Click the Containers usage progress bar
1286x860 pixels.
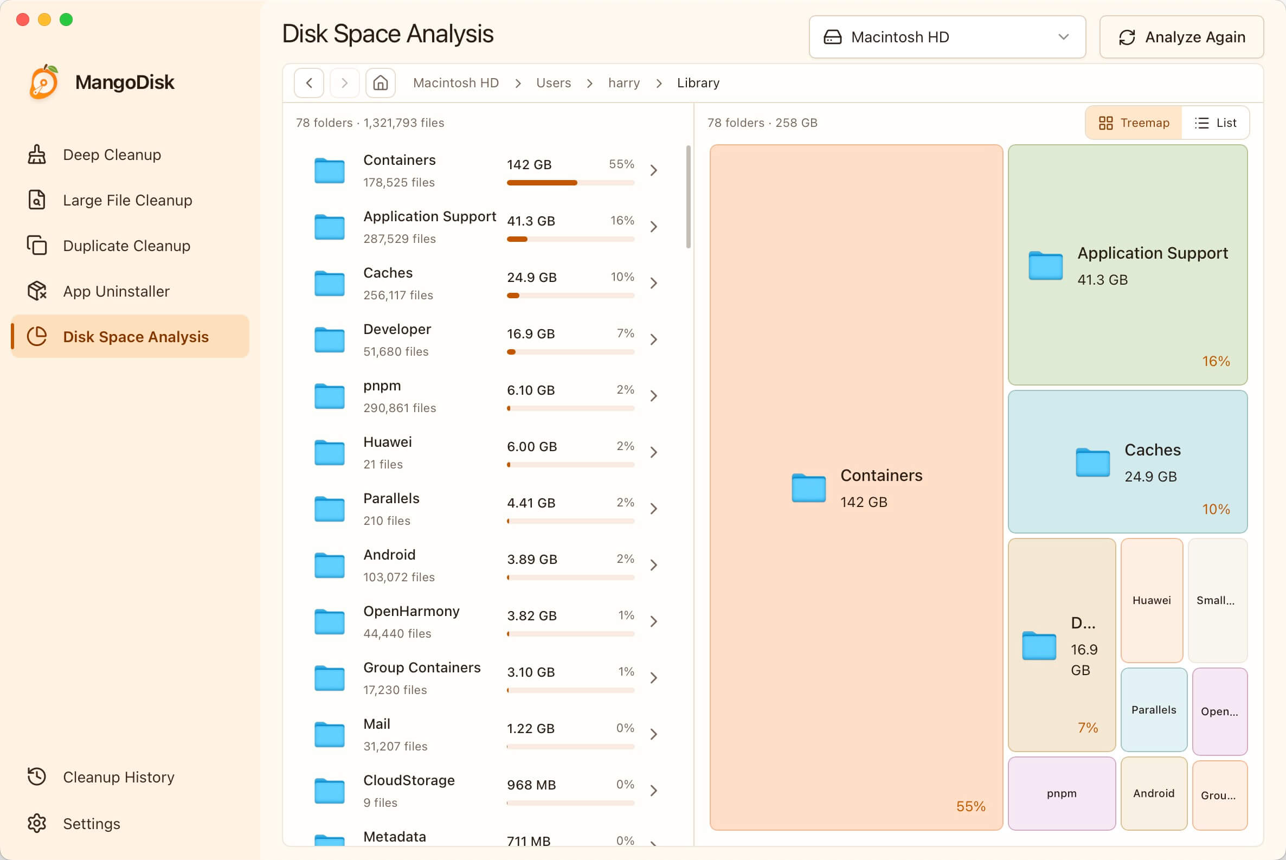570,183
